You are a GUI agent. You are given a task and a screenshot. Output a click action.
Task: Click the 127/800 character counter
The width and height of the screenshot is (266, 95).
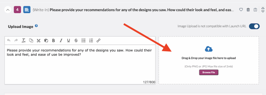[x=149, y=82]
